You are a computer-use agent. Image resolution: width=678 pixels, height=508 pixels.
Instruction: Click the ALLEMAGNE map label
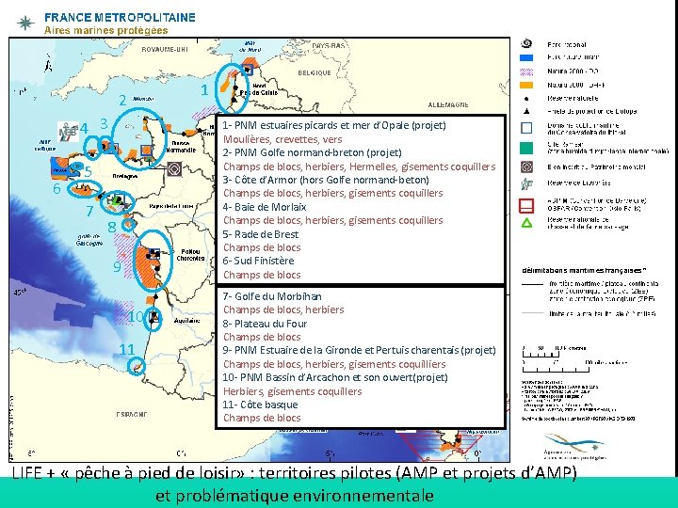point(448,104)
